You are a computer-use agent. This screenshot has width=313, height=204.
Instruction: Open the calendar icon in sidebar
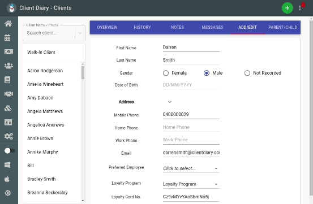(x=7, y=37)
